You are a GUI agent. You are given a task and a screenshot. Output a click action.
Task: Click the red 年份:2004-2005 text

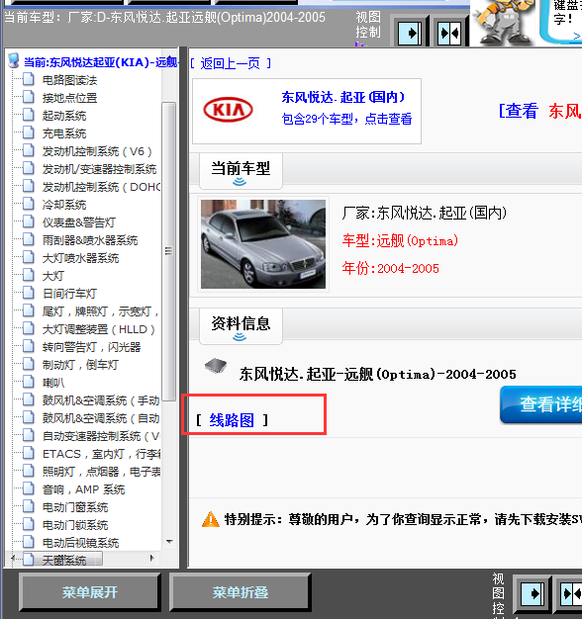(x=390, y=268)
